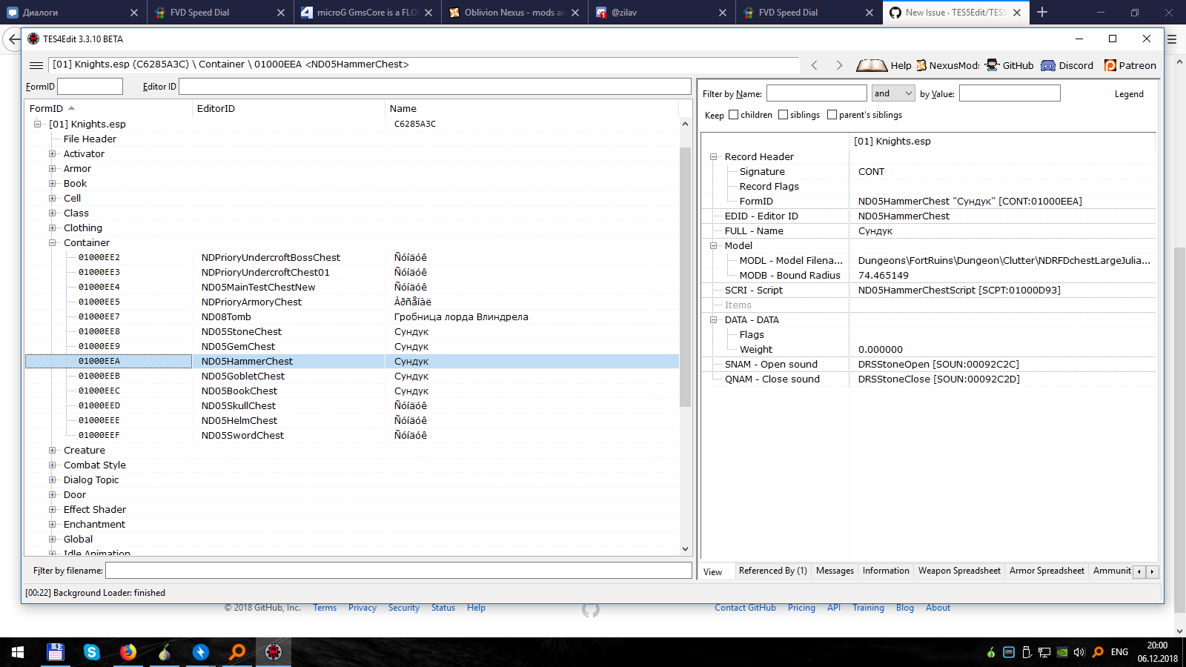The height and width of the screenshot is (667, 1186).
Task: Click the Legend button
Action: tap(1129, 94)
